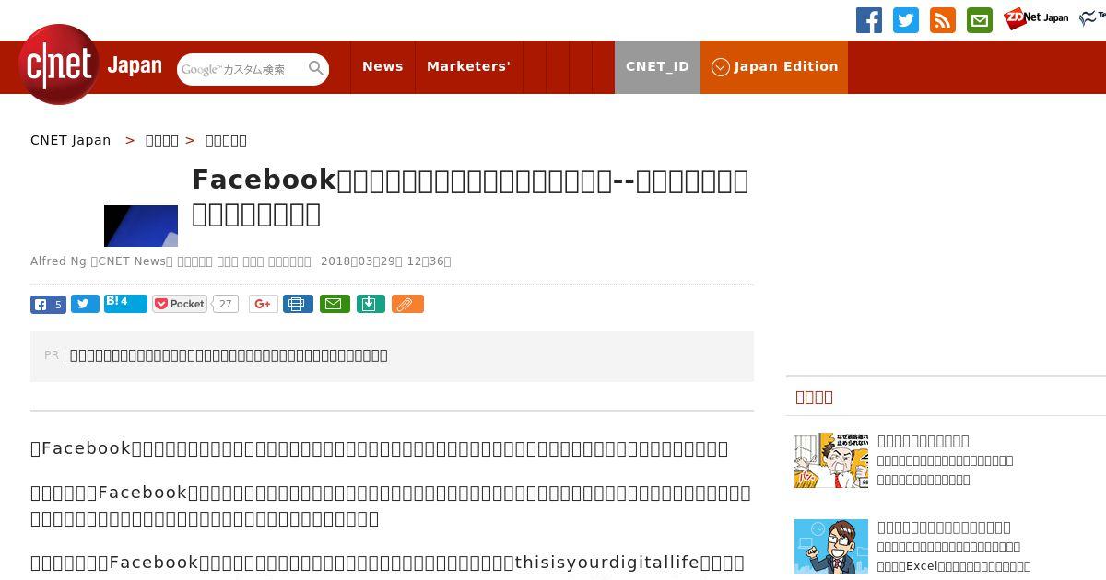
Task: Click the Alfred Ng author byline
Action: [58, 261]
